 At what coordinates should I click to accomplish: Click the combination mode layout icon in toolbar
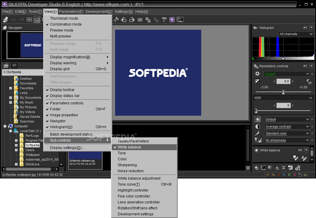click(x=37, y=20)
